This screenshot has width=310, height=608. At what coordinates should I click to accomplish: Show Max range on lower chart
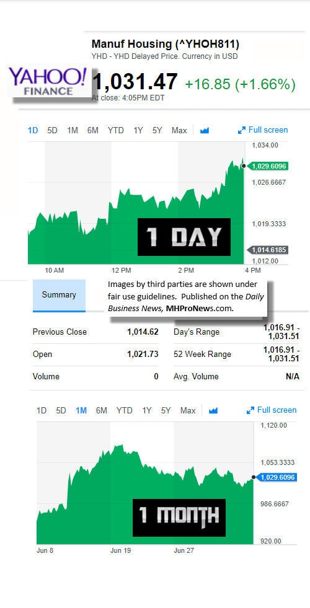pos(188,411)
